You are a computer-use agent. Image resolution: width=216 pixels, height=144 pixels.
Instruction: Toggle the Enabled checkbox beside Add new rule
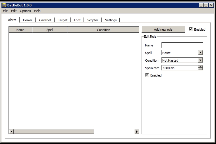[x=191, y=29]
